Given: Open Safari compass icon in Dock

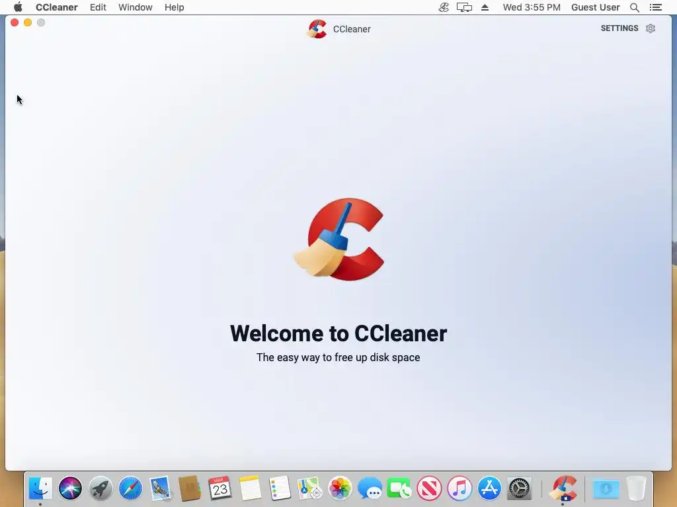Looking at the screenshot, I should click(130, 489).
